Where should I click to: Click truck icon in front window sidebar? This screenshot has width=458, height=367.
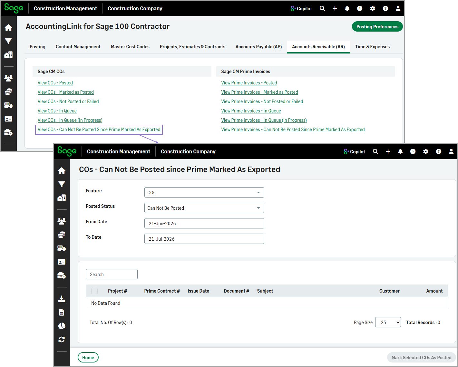62,248
